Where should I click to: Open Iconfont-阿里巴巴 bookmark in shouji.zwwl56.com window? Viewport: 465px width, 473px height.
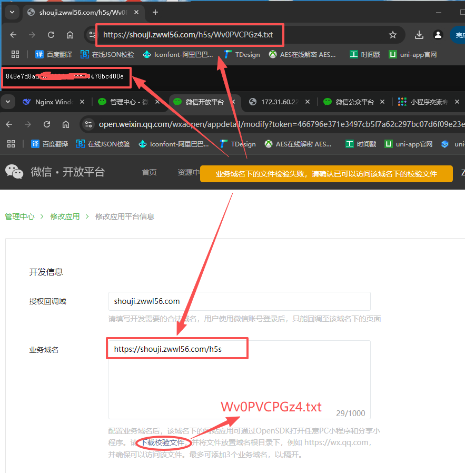[177, 55]
